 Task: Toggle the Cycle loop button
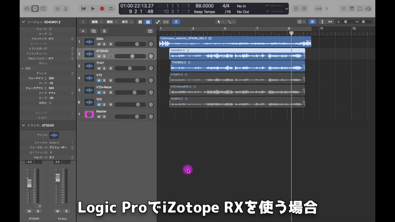111,9
